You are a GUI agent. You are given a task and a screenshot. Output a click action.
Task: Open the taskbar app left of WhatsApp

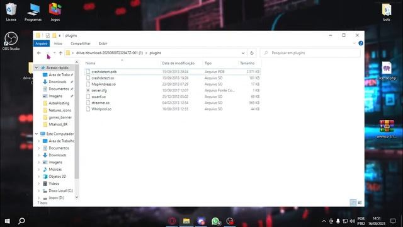coord(201,221)
